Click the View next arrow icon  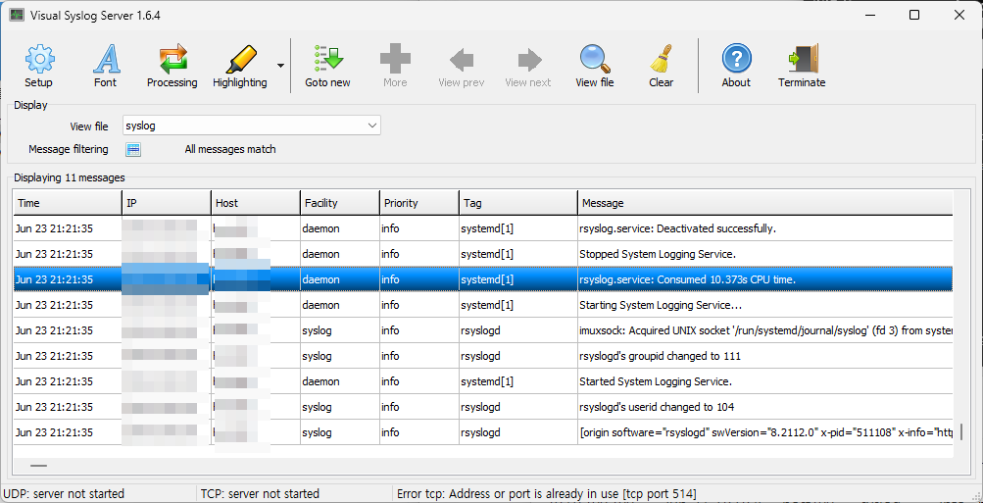(528, 60)
